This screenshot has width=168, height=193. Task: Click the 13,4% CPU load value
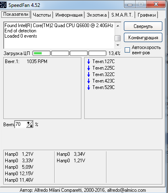(115, 53)
